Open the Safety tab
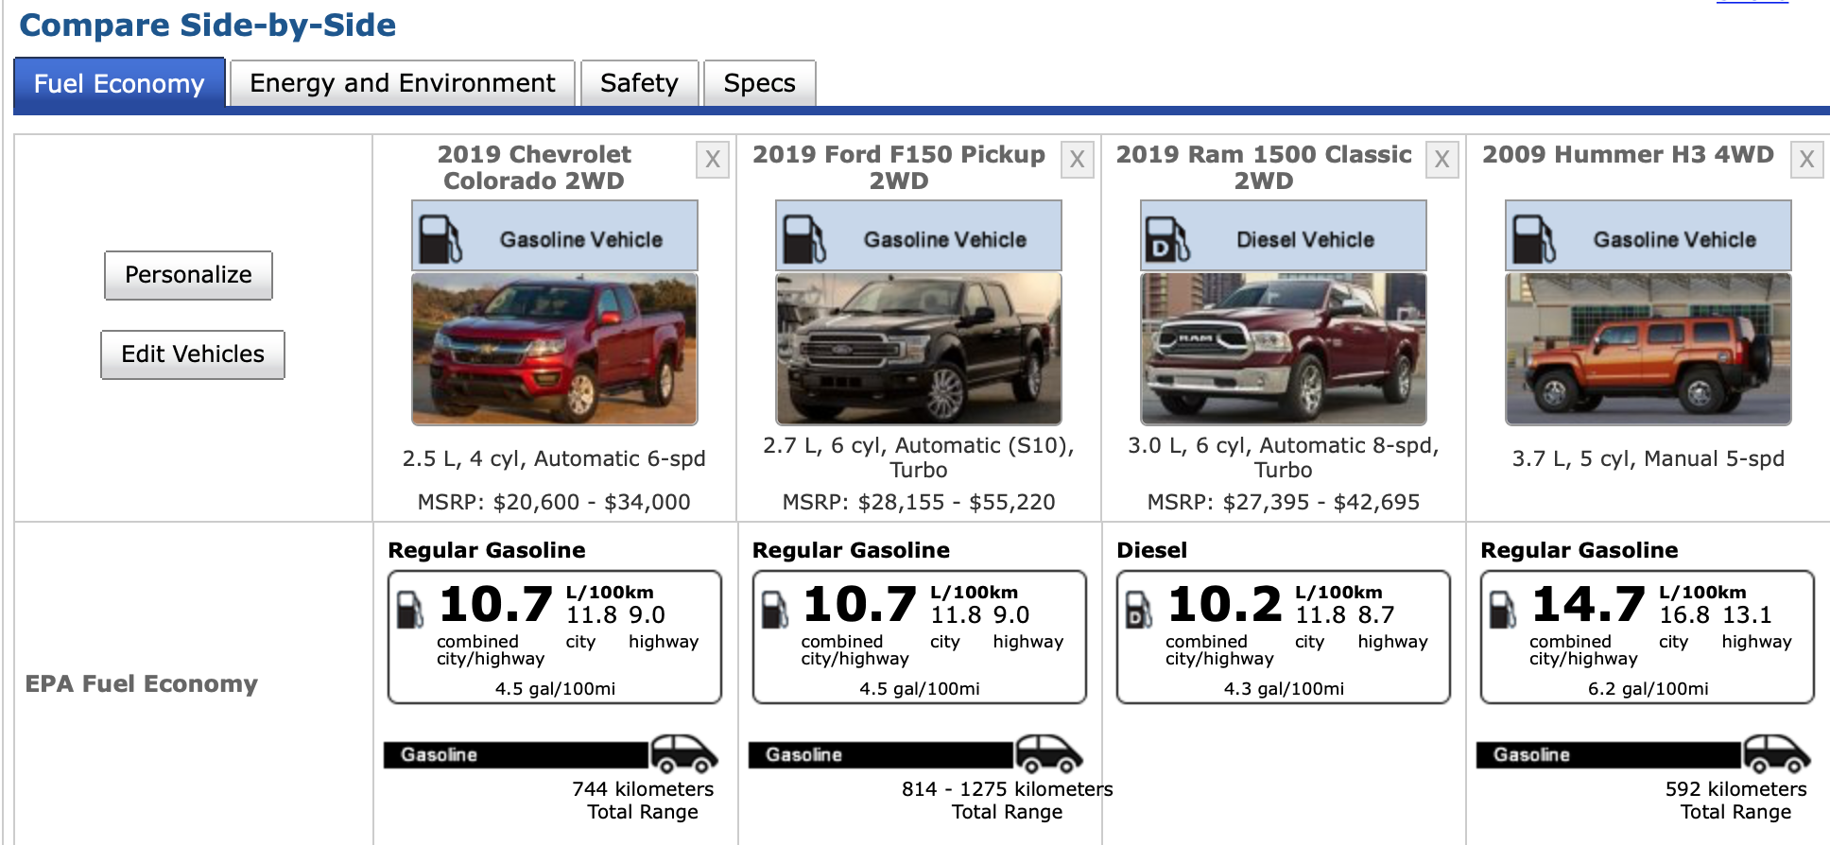1830x845 pixels. 639,83
